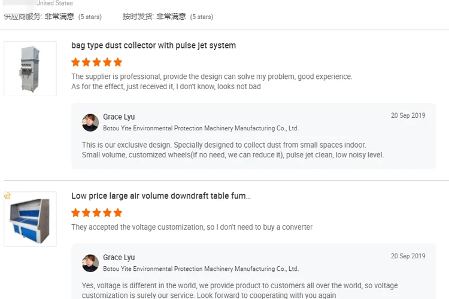The height and width of the screenshot is (299, 449).
Task: Click Grace Lyu's name in the first reply
Action: pyautogui.click(x=119, y=117)
